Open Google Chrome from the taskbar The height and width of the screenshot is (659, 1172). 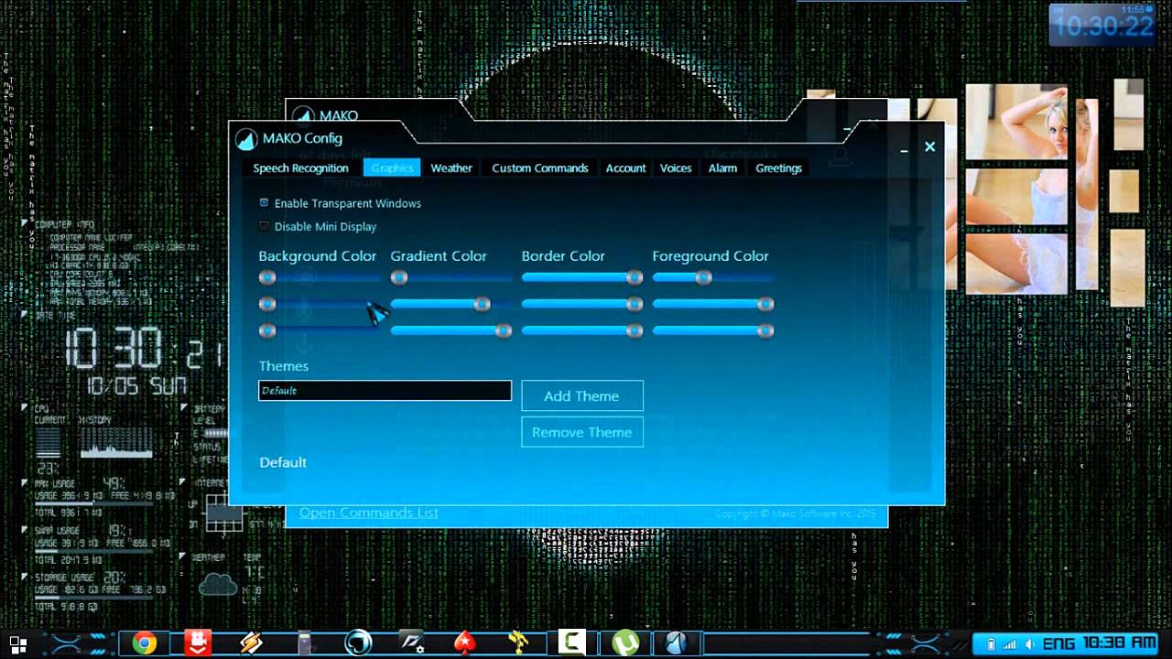(x=144, y=643)
